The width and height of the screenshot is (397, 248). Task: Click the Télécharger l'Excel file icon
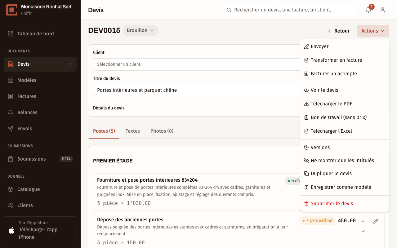click(306, 131)
